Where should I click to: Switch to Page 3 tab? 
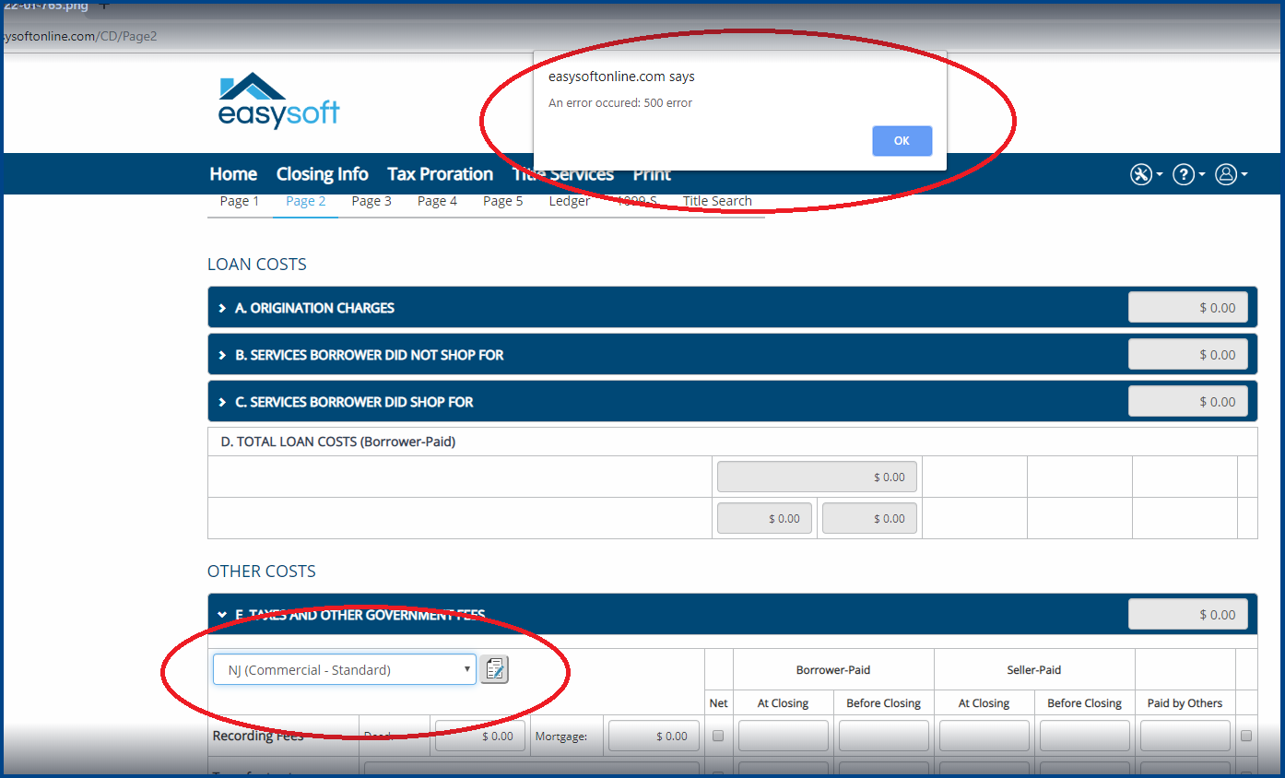[371, 201]
